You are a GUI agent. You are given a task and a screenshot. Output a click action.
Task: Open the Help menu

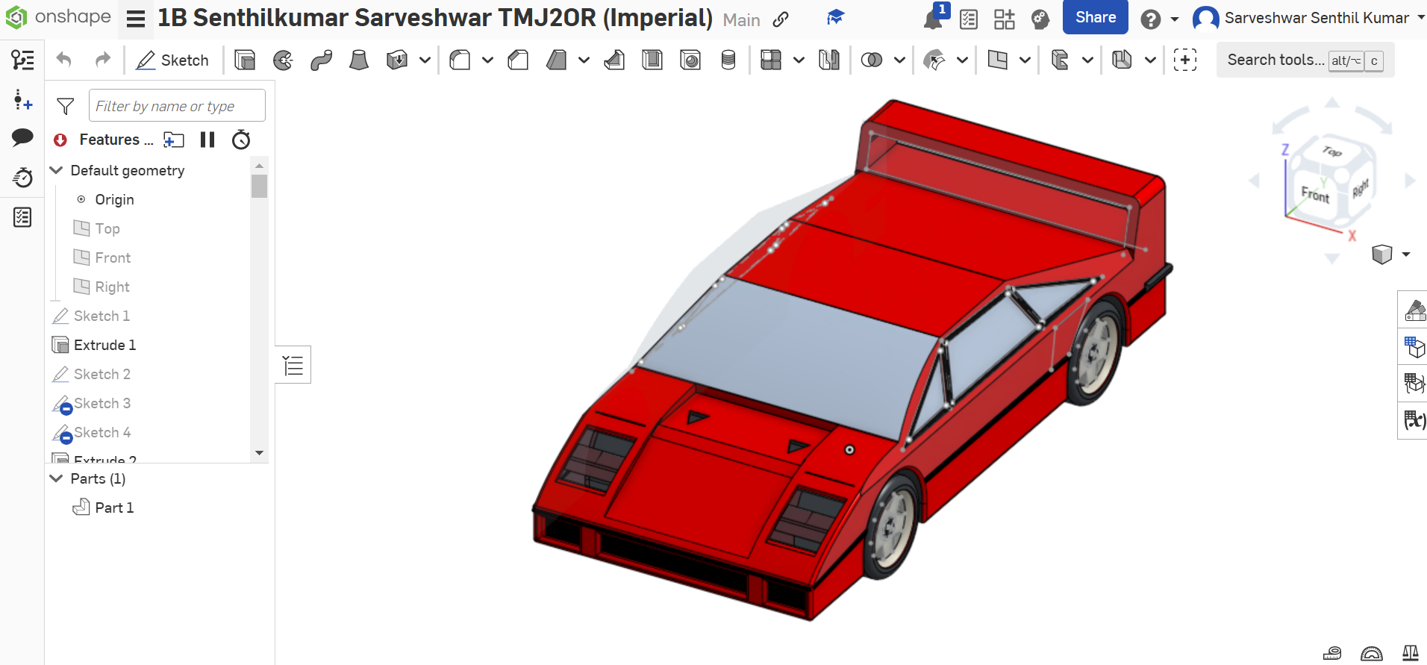[x=1151, y=19]
